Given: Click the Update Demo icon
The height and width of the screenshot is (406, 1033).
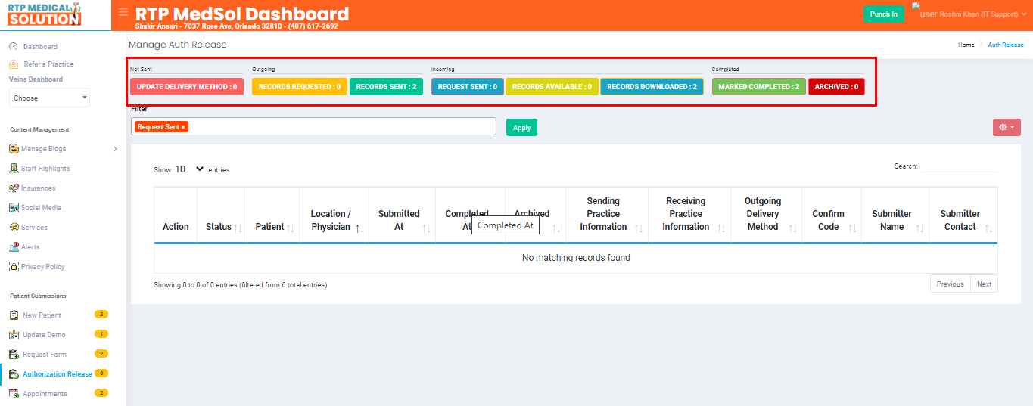Looking at the screenshot, I should [14, 335].
